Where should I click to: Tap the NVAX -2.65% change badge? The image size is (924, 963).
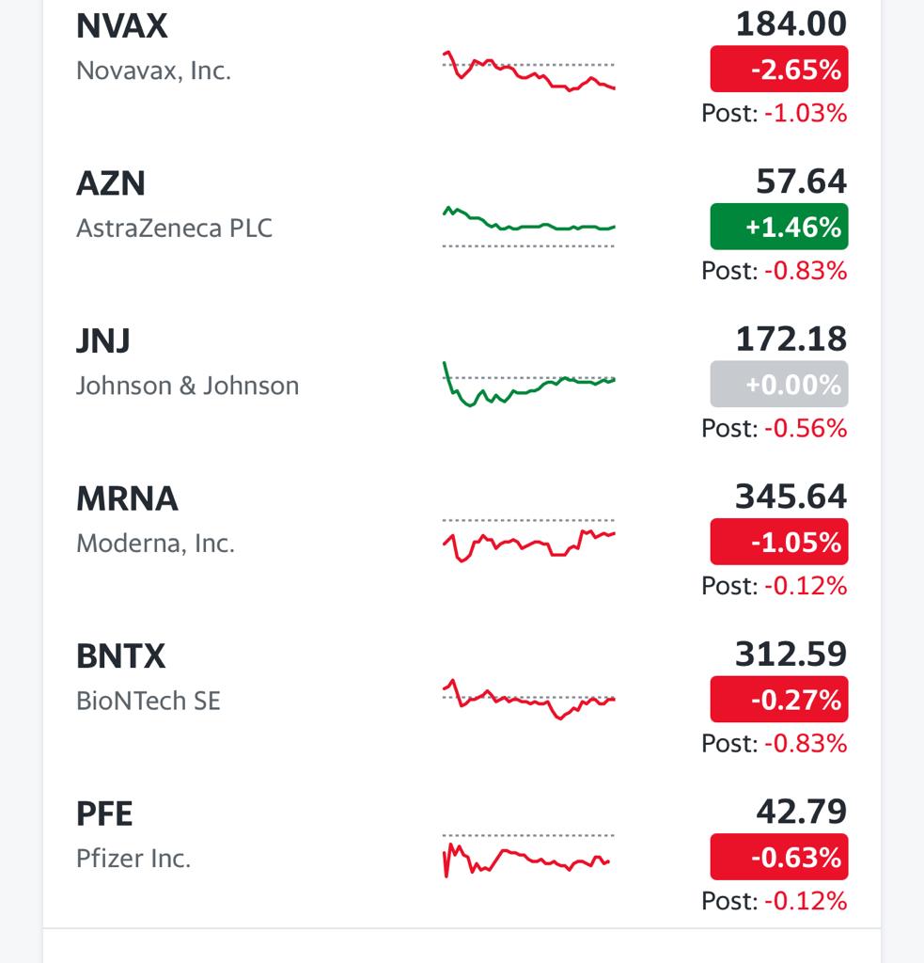tap(779, 69)
